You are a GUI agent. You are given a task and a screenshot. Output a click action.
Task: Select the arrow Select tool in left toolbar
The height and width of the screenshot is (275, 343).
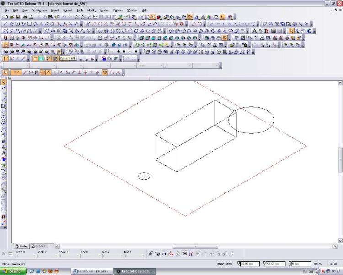pyautogui.click(x=4, y=82)
